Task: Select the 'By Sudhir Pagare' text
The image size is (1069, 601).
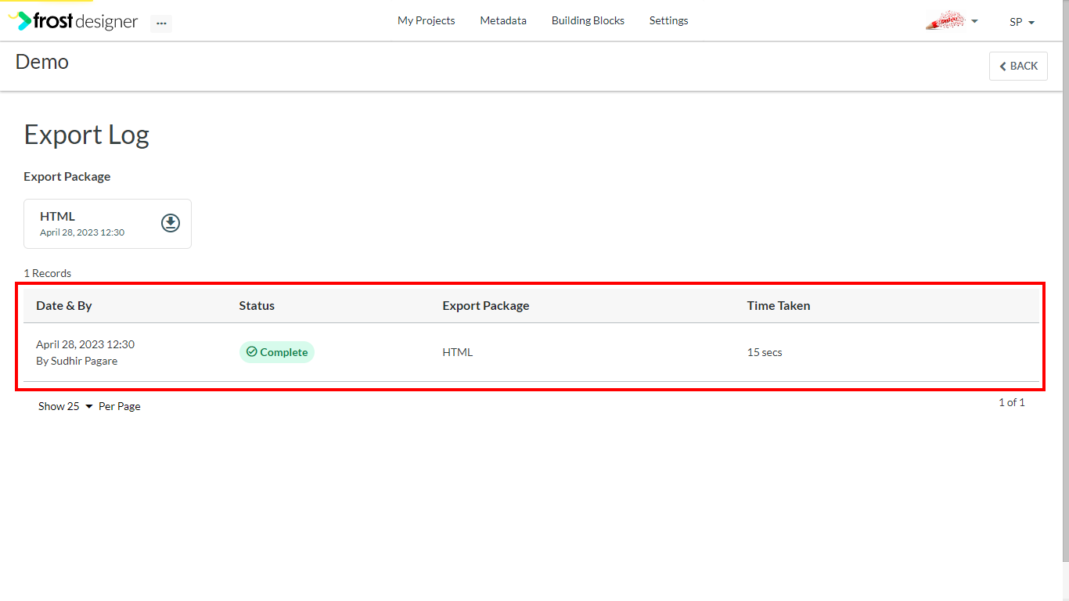Action: pos(77,361)
